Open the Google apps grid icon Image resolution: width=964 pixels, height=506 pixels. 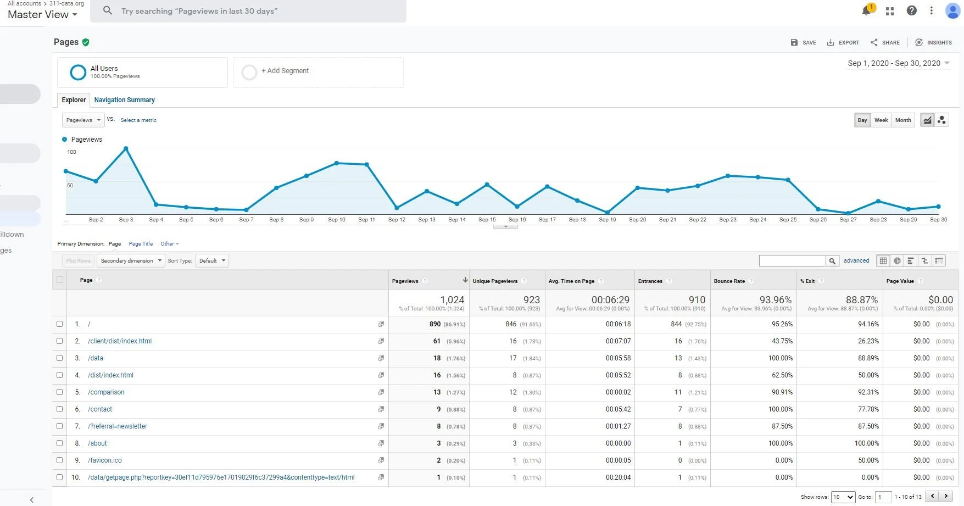tap(890, 11)
